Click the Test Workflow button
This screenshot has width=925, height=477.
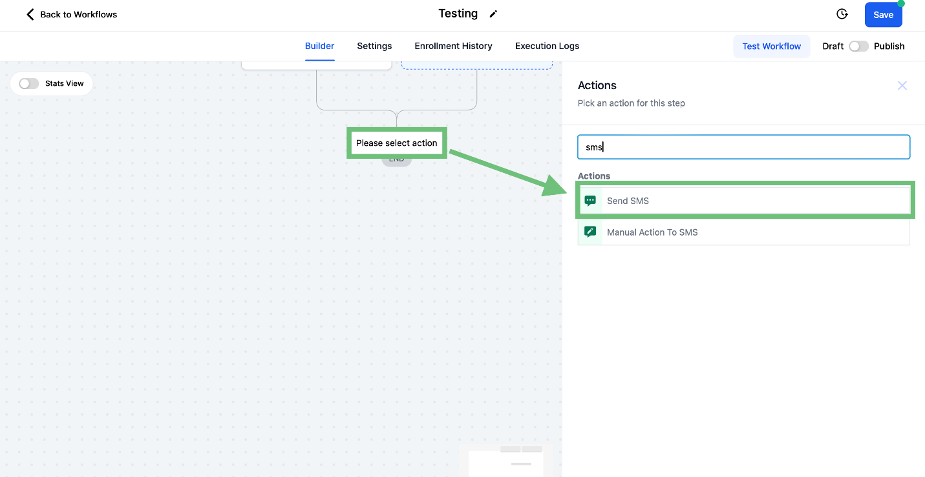click(771, 46)
